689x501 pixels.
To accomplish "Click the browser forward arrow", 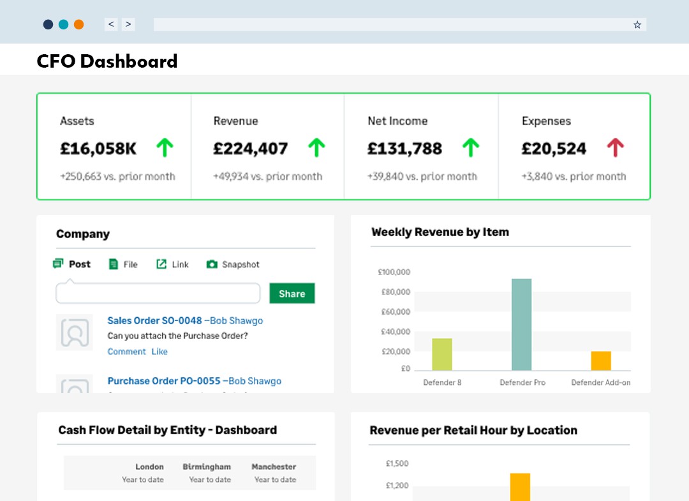I will [128, 24].
